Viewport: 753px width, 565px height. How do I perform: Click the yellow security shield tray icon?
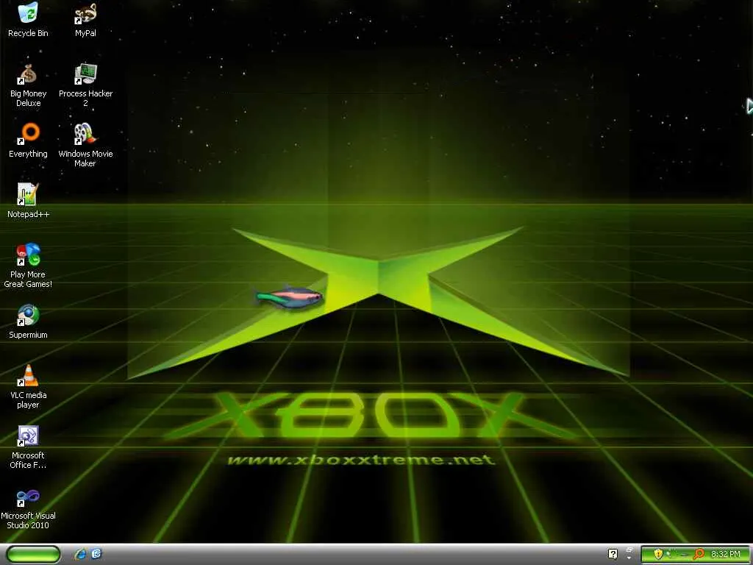tap(658, 554)
